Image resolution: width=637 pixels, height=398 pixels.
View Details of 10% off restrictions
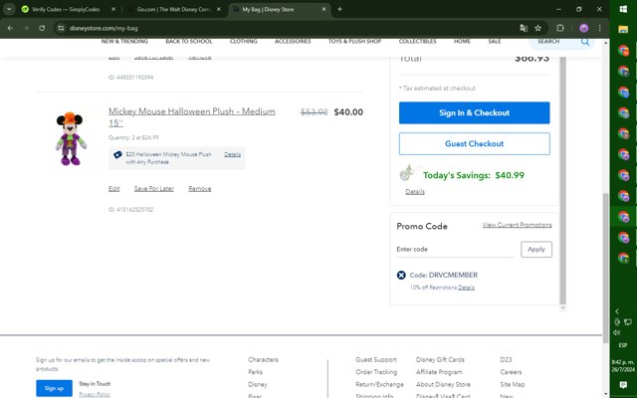(466, 288)
